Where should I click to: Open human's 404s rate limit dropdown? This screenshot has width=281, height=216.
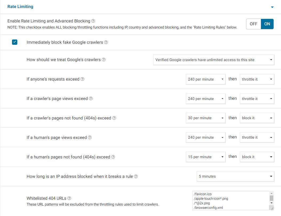coord(206,157)
